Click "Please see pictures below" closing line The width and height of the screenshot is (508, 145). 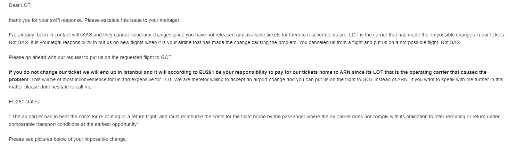tap(68, 139)
